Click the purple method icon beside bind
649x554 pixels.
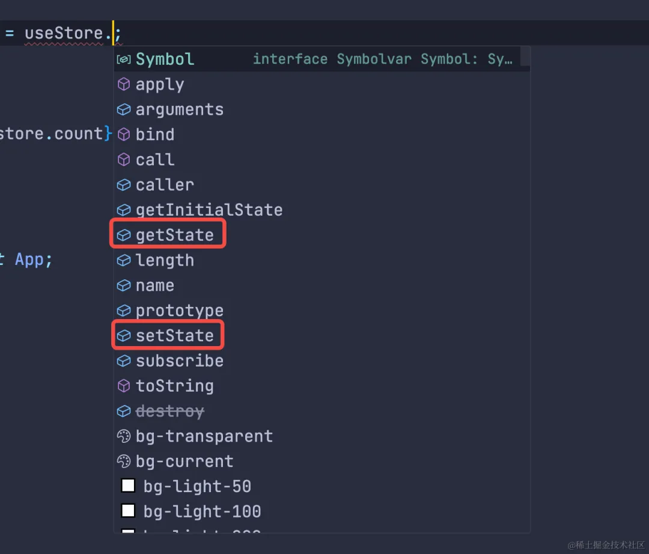click(x=123, y=135)
